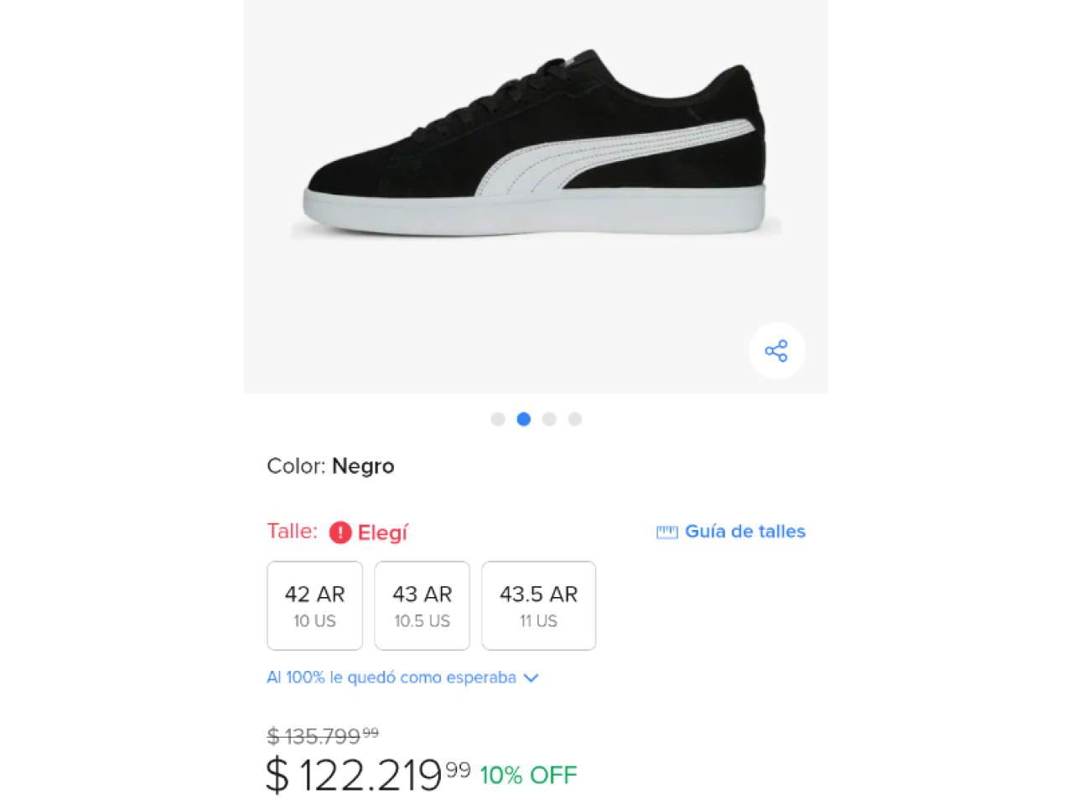Click the black Puma sneaker image
This screenshot has height=805, width=1073.
click(x=536, y=147)
